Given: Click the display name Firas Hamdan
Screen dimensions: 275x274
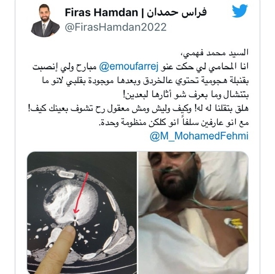Looking at the screenshot, I should click(101, 12).
